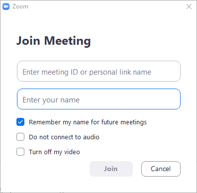Image resolution: width=197 pixels, height=193 pixels.
Task: Click the Join Meeting heading text
Action: coord(54,41)
